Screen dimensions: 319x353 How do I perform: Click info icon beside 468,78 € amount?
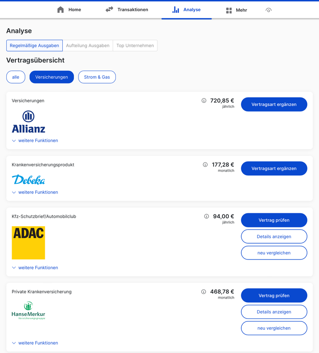pos(204,292)
